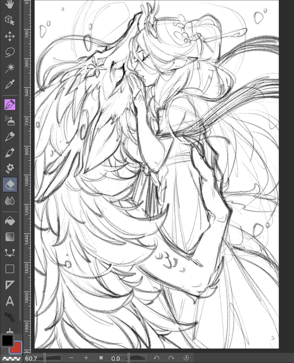Switch to the Airbrush tool

10,121
